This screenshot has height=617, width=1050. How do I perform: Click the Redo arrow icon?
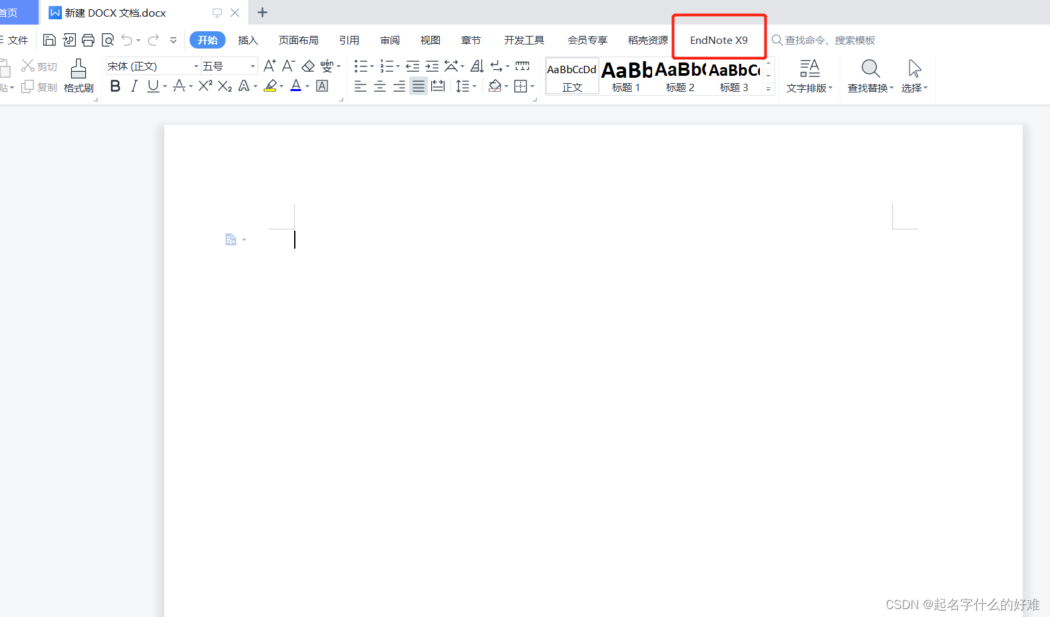point(153,40)
